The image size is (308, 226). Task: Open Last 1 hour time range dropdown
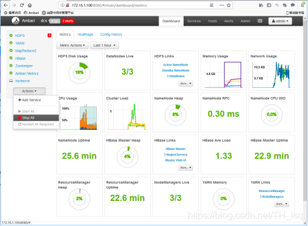click(x=104, y=46)
